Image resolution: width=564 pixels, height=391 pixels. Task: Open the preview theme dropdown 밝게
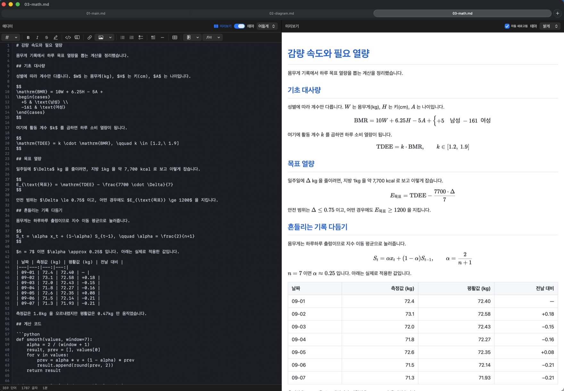click(x=550, y=26)
